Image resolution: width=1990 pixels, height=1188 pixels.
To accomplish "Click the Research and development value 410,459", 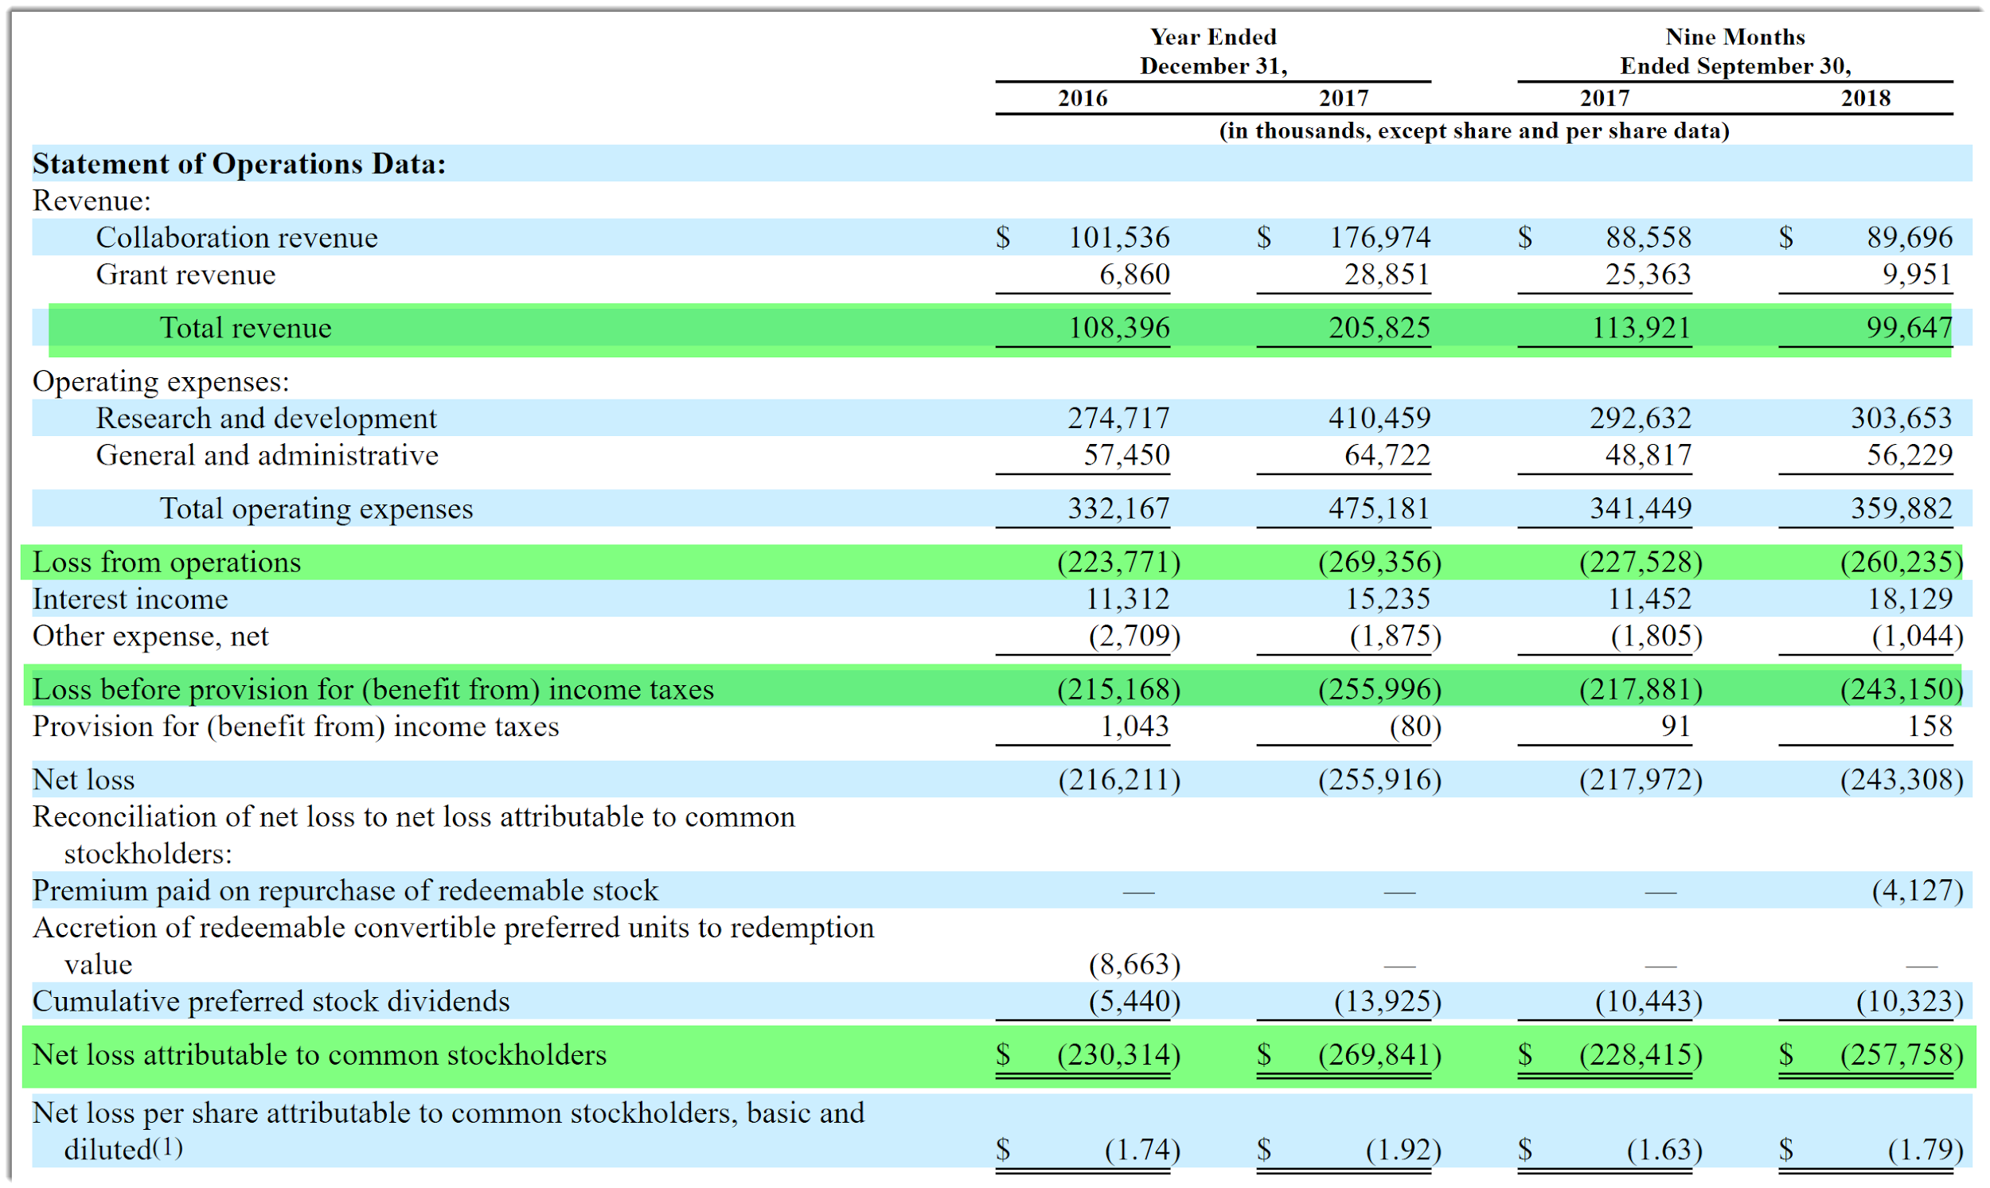I will point(1379,418).
